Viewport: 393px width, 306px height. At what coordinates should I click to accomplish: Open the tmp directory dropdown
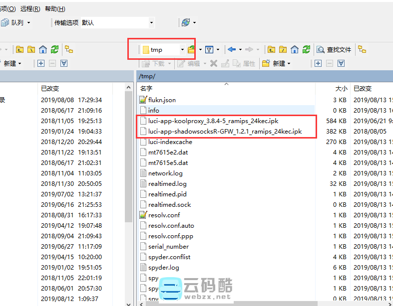(x=182, y=49)
